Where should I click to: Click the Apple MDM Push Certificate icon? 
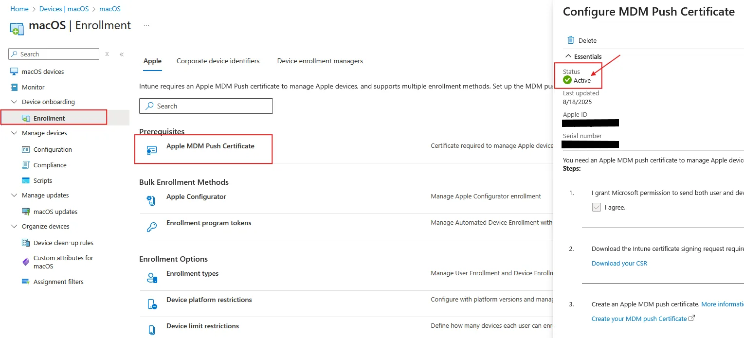click(151, 150)
